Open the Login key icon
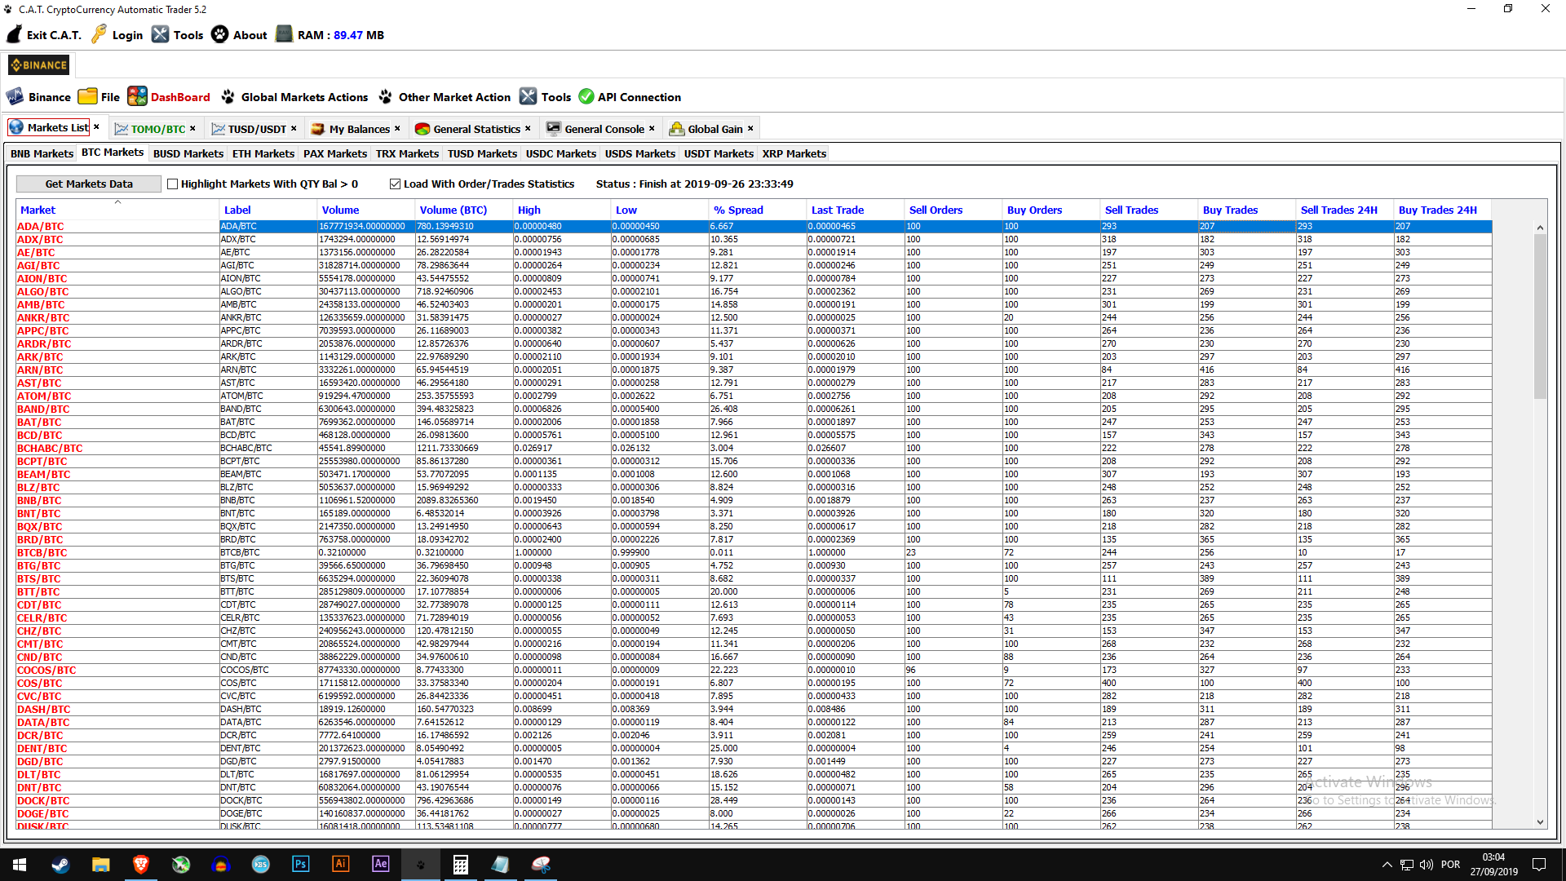This screenshot has width=1566, height=881. tap(100, 34)
